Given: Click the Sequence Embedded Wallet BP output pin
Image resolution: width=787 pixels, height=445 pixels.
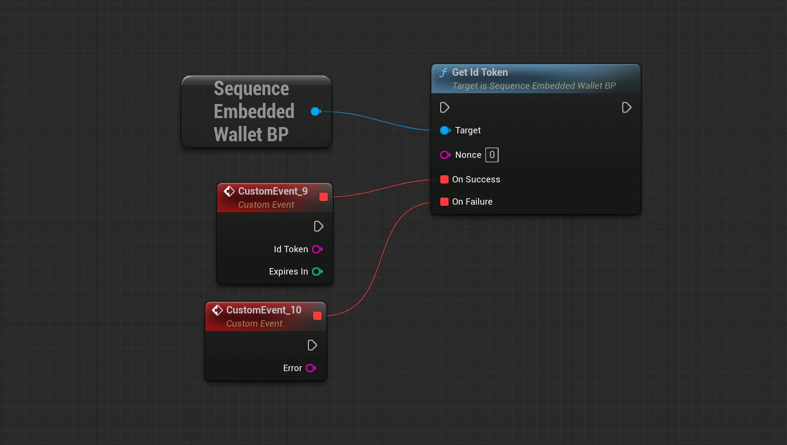Looking at the screenshot, I should tap(316, 111).
